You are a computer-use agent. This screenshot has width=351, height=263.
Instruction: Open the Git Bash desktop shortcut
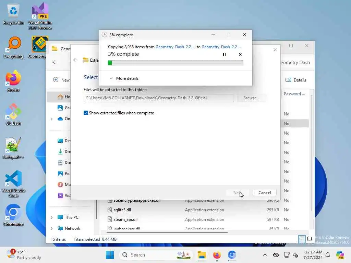(x=13, y=114)
